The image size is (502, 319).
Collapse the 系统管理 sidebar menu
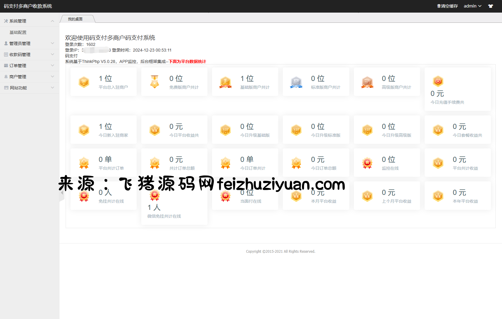29,21
